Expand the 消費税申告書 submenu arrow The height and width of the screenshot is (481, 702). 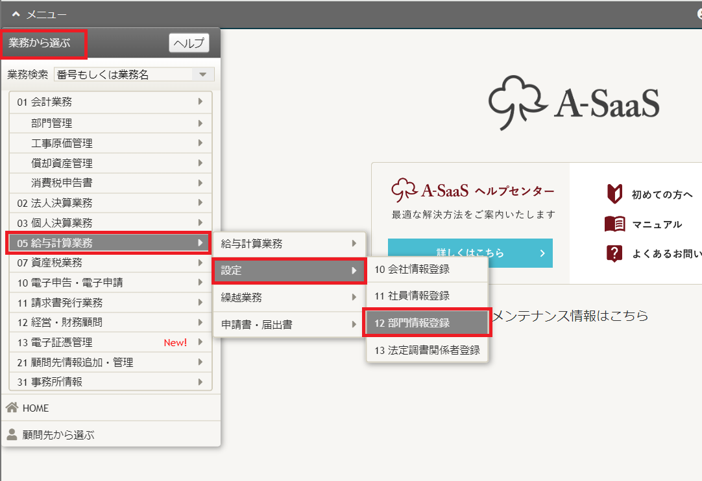click(x=200, y=183)
